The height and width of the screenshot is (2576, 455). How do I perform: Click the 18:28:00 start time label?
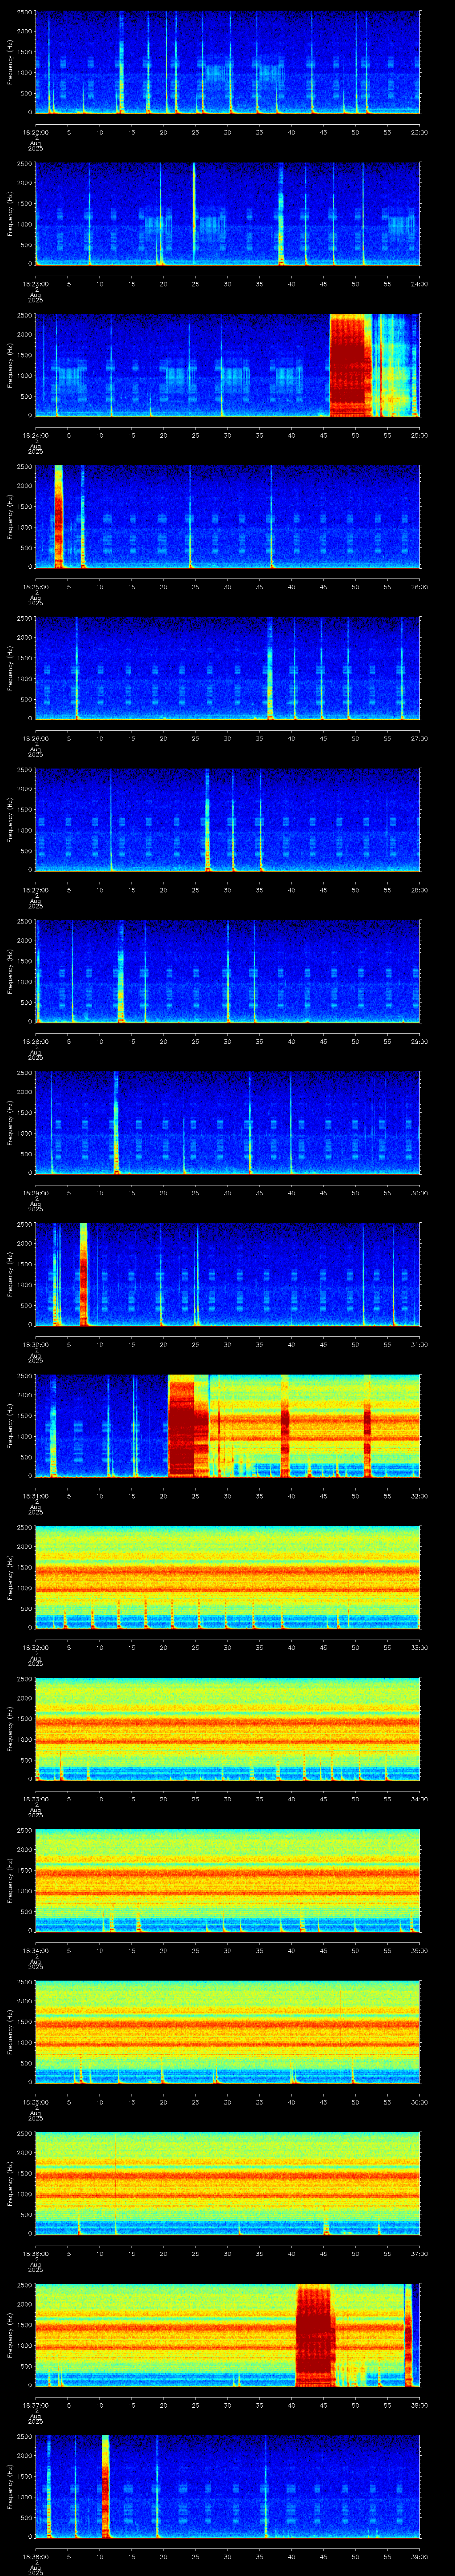(x=35, y=1041)
